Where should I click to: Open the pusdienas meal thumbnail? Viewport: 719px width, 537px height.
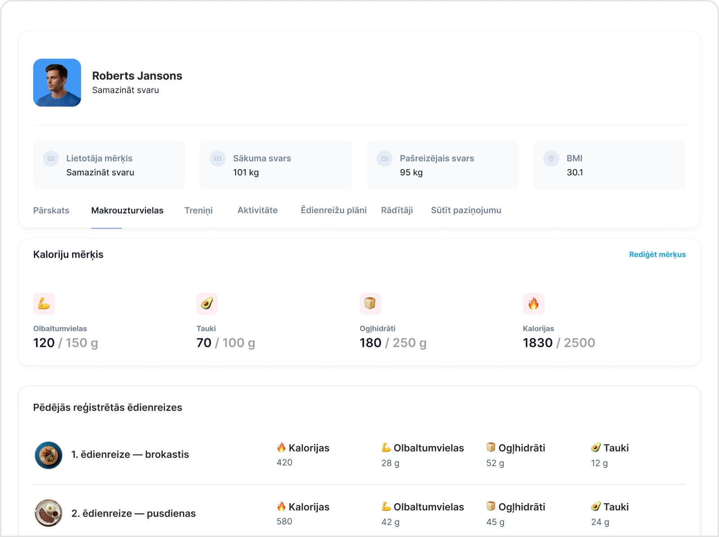pos(49,513)
